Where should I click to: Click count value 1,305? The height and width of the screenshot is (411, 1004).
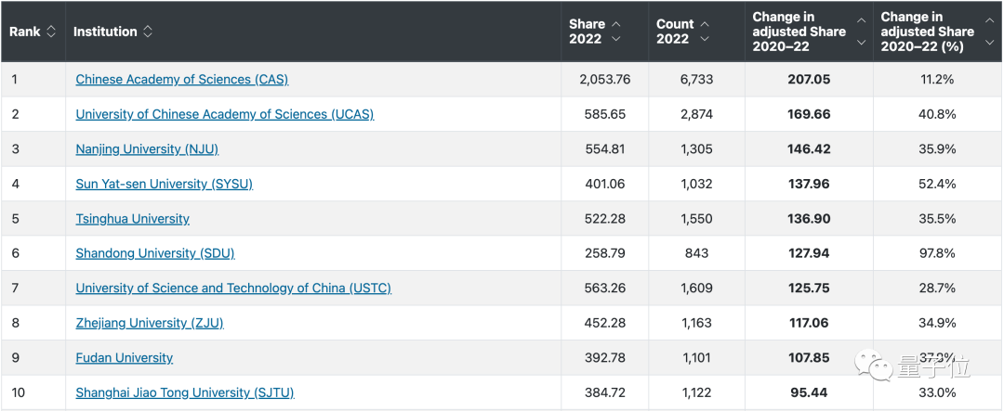point(696,149)
